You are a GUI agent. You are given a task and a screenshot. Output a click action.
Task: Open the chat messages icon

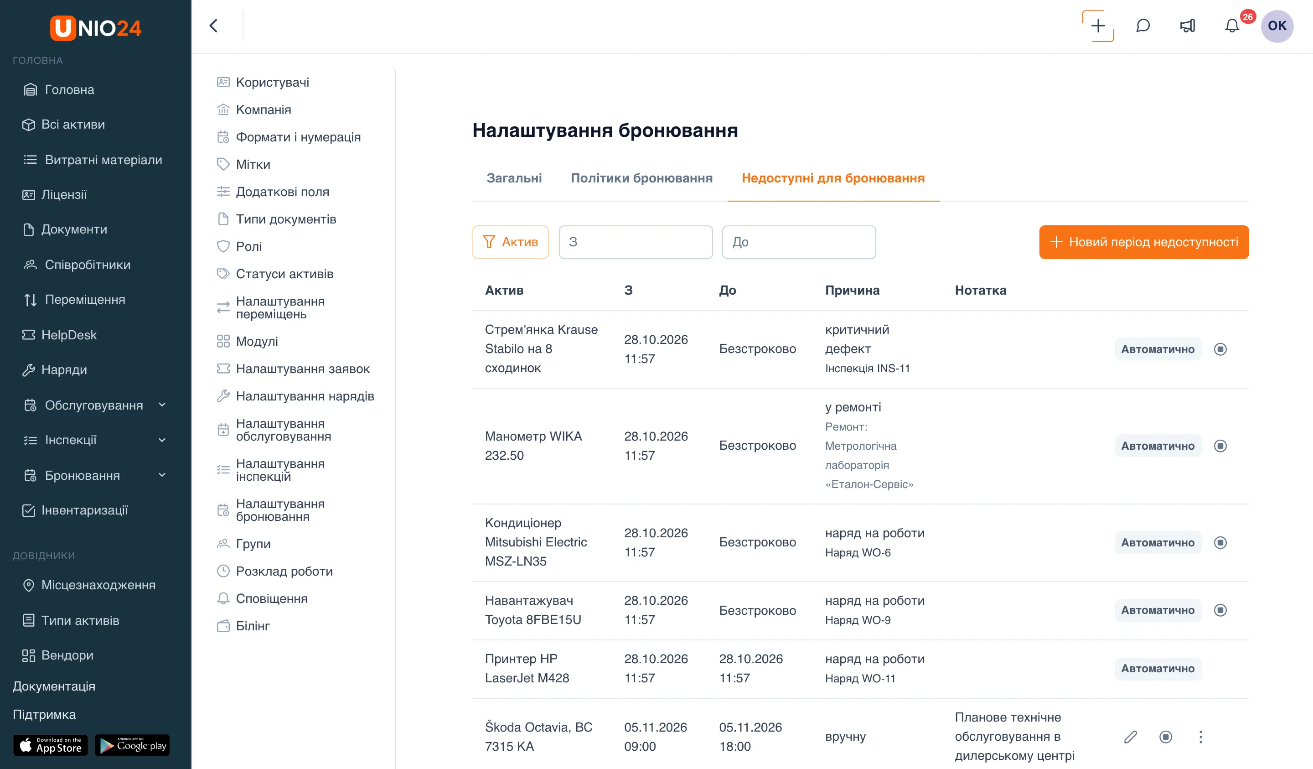1142,26
